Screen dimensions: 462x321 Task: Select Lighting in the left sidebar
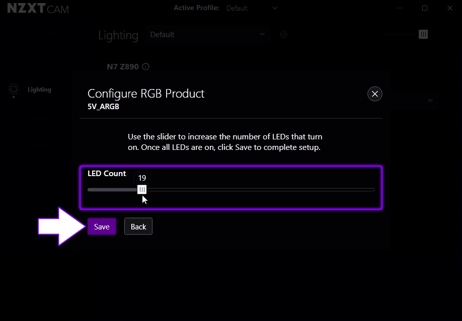(39, 90)
